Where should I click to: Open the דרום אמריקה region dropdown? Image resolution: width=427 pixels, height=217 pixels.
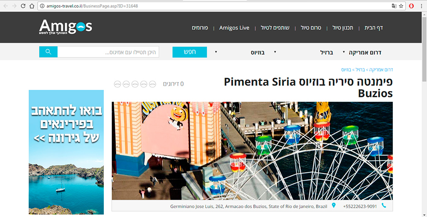(x=362, y=52)
